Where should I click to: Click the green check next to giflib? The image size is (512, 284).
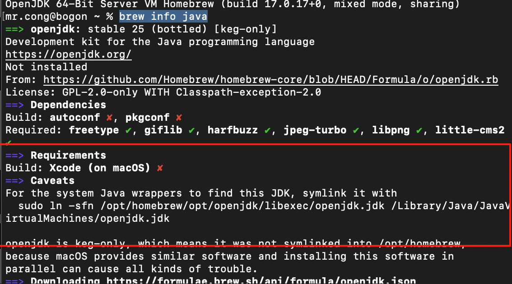pos(192,130)
